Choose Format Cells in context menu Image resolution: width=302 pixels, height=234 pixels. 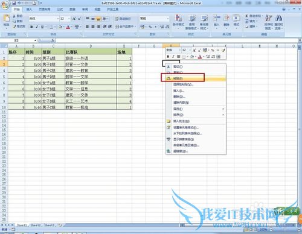point(196,127)
